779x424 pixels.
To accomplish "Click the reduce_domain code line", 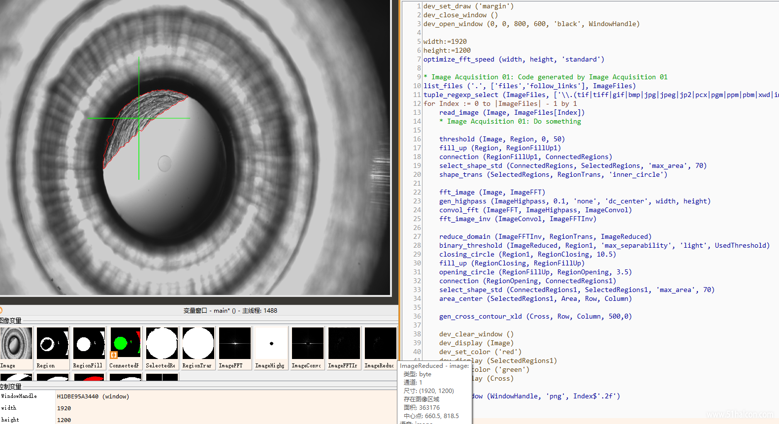I will 545,236.
